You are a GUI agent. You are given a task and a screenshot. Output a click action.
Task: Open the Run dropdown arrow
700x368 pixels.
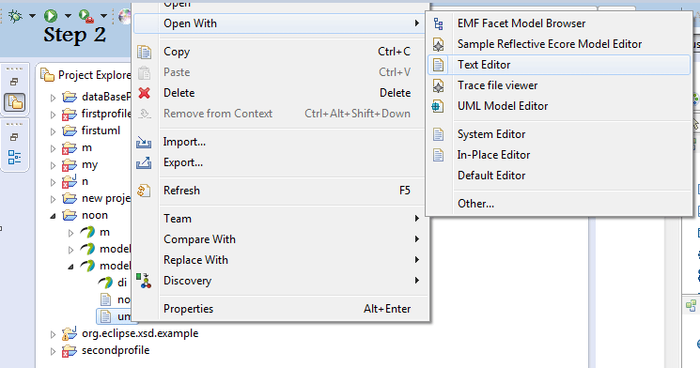[68, 16]
